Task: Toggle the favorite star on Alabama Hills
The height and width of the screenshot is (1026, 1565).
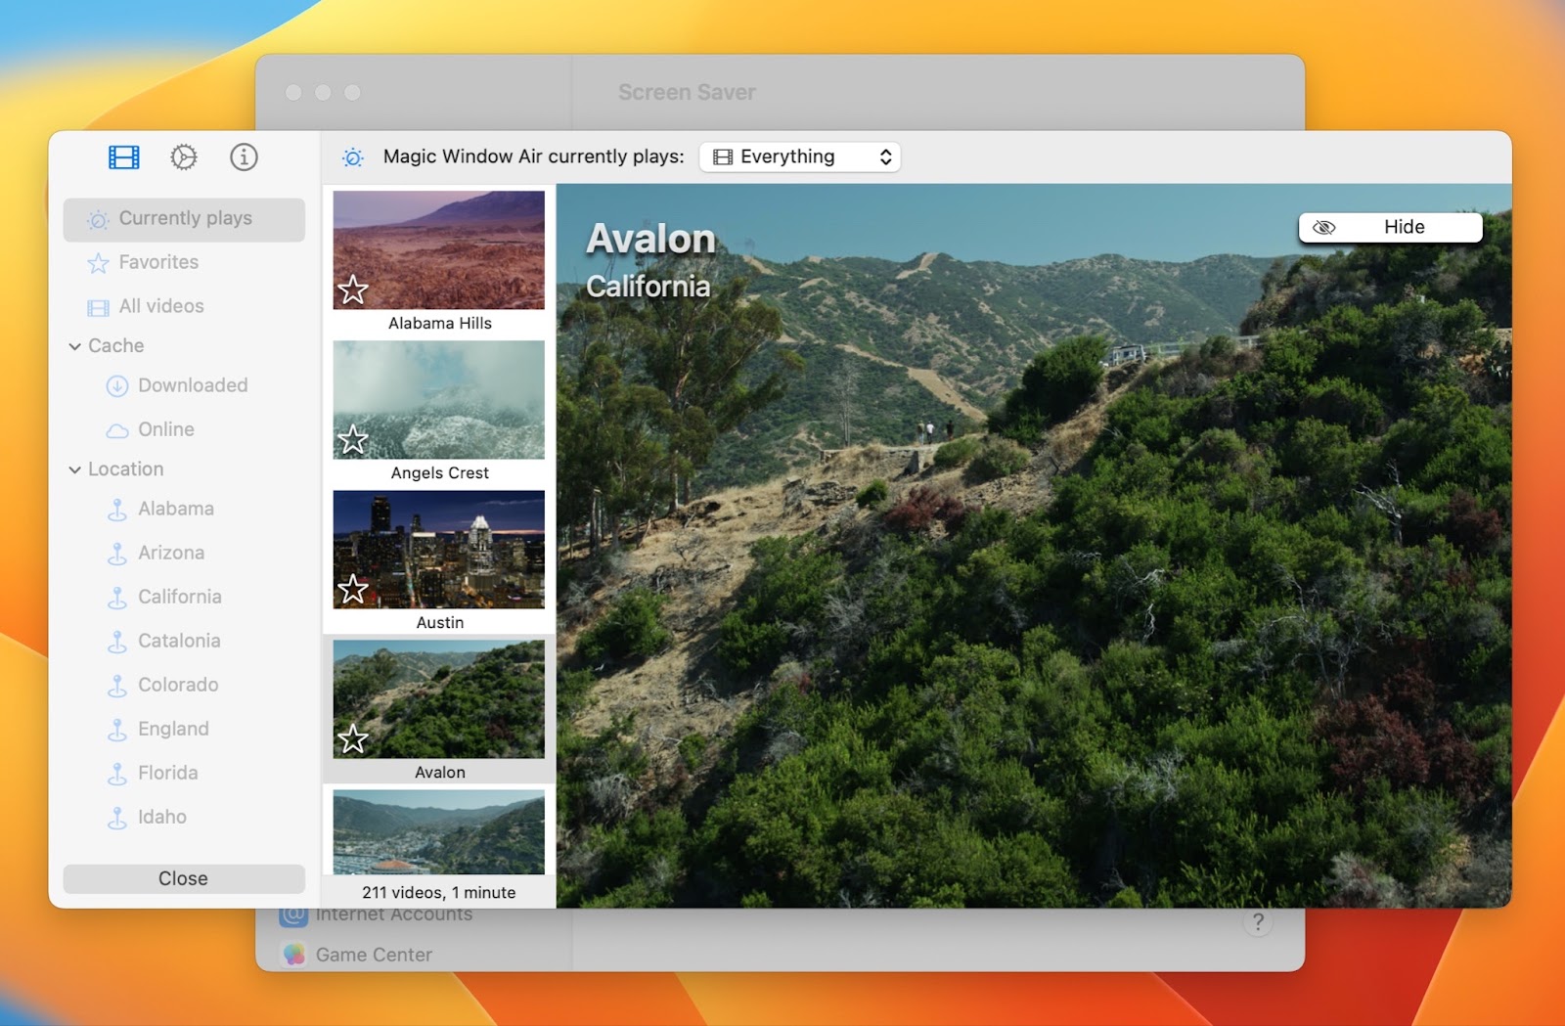Action: [x=353, y=290]
